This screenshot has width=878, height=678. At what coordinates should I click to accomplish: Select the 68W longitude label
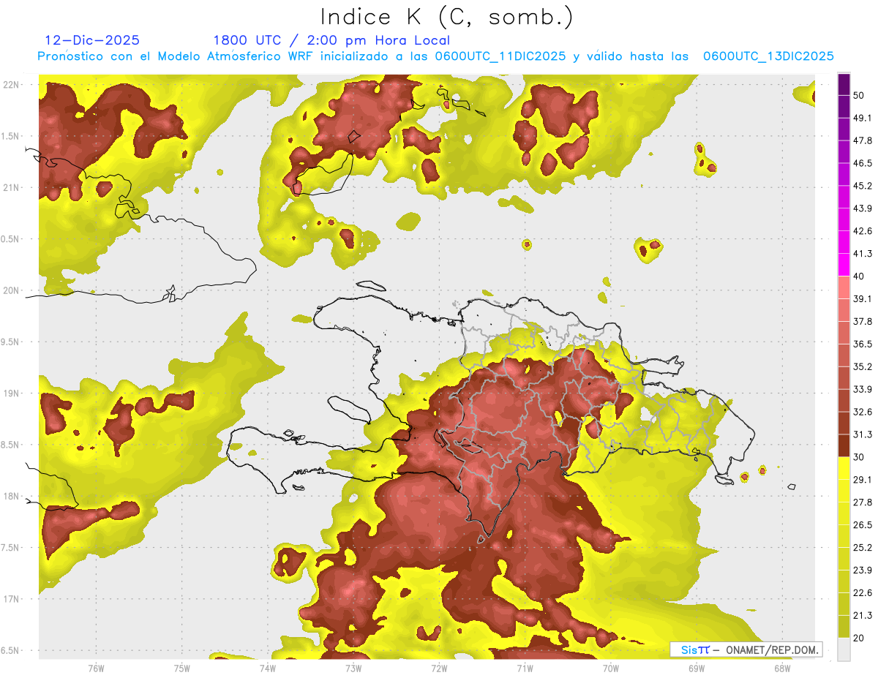point(782,667)
